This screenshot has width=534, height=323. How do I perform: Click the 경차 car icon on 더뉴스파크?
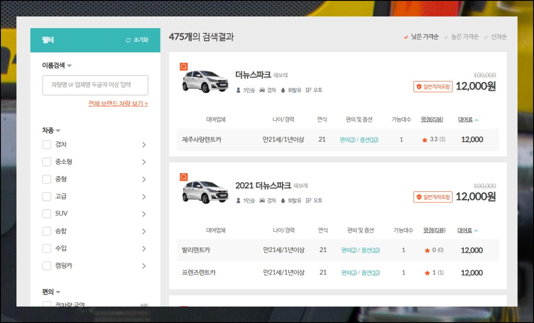262,90
